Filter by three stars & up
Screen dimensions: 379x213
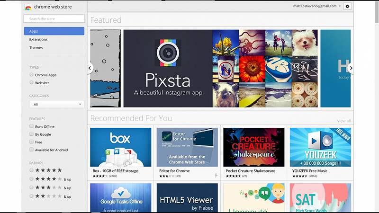[x=31, y=187]
